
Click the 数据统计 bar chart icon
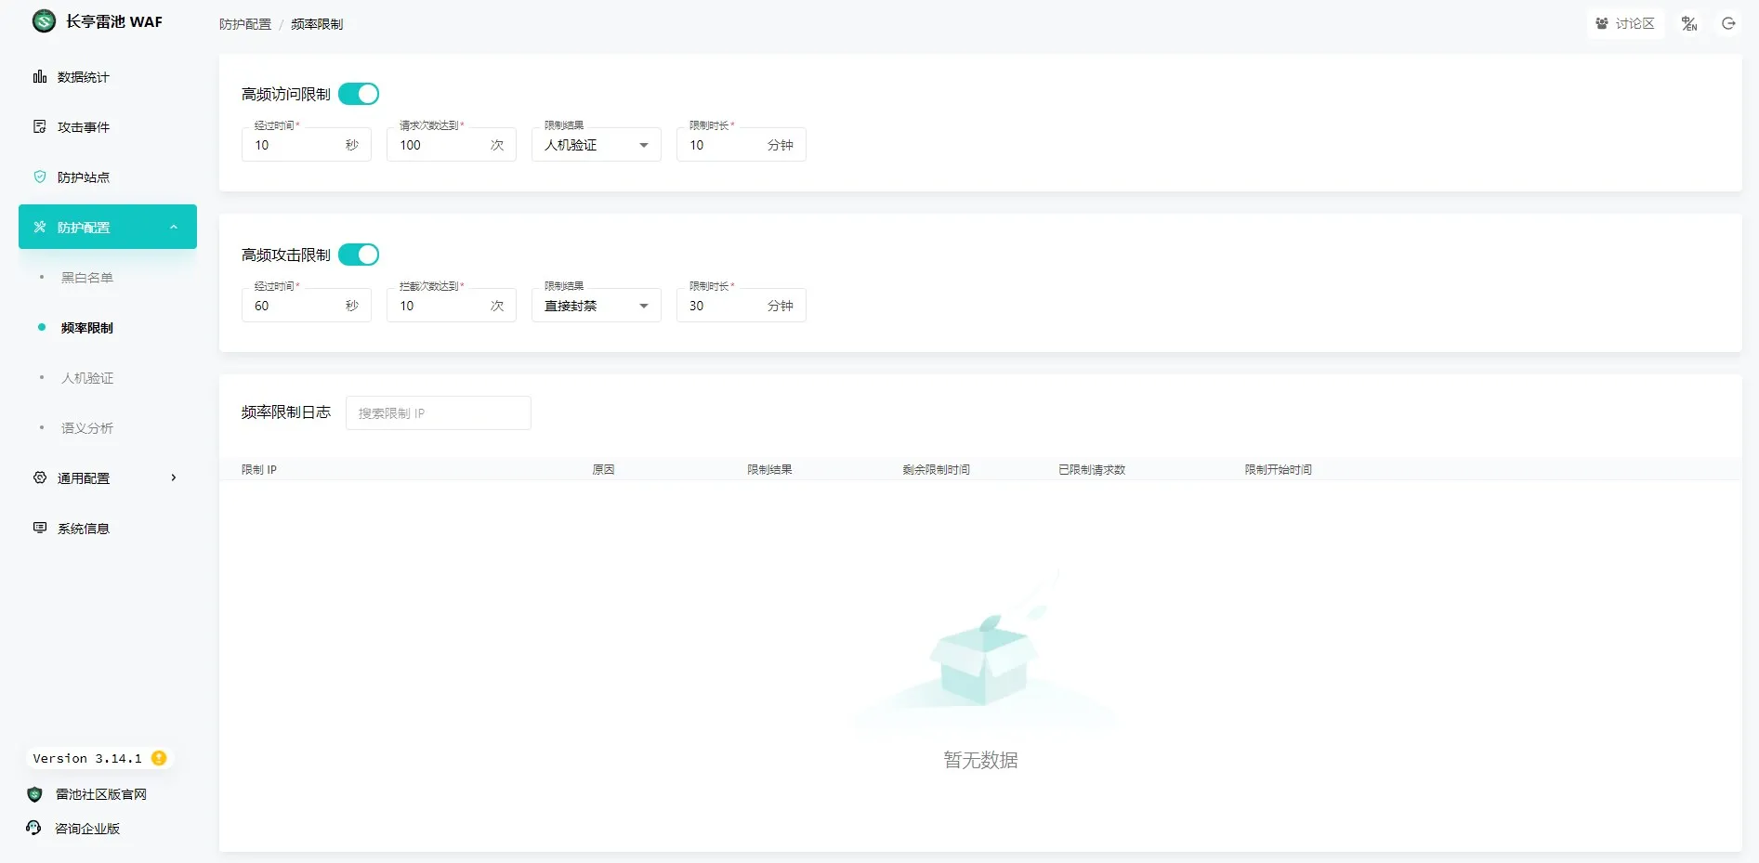tap(40, 77)
